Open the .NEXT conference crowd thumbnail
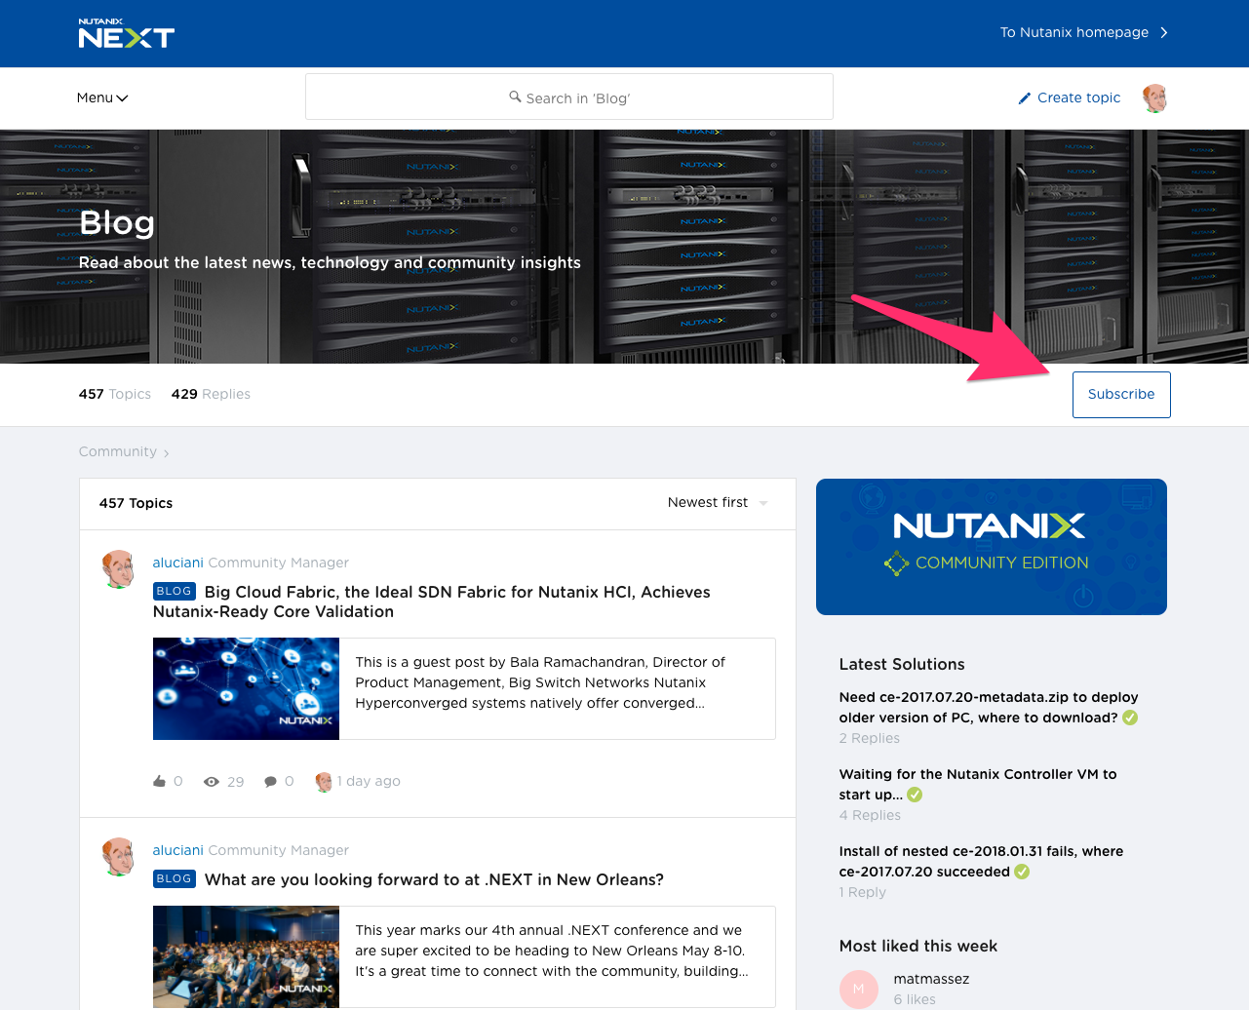Viewport: 1249px width, 1010px height. pos(246,956)
